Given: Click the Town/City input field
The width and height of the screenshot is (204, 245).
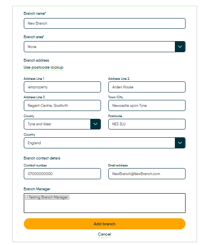Looking at the screenshot, I should pyautogui.click(x=147, y=106).
